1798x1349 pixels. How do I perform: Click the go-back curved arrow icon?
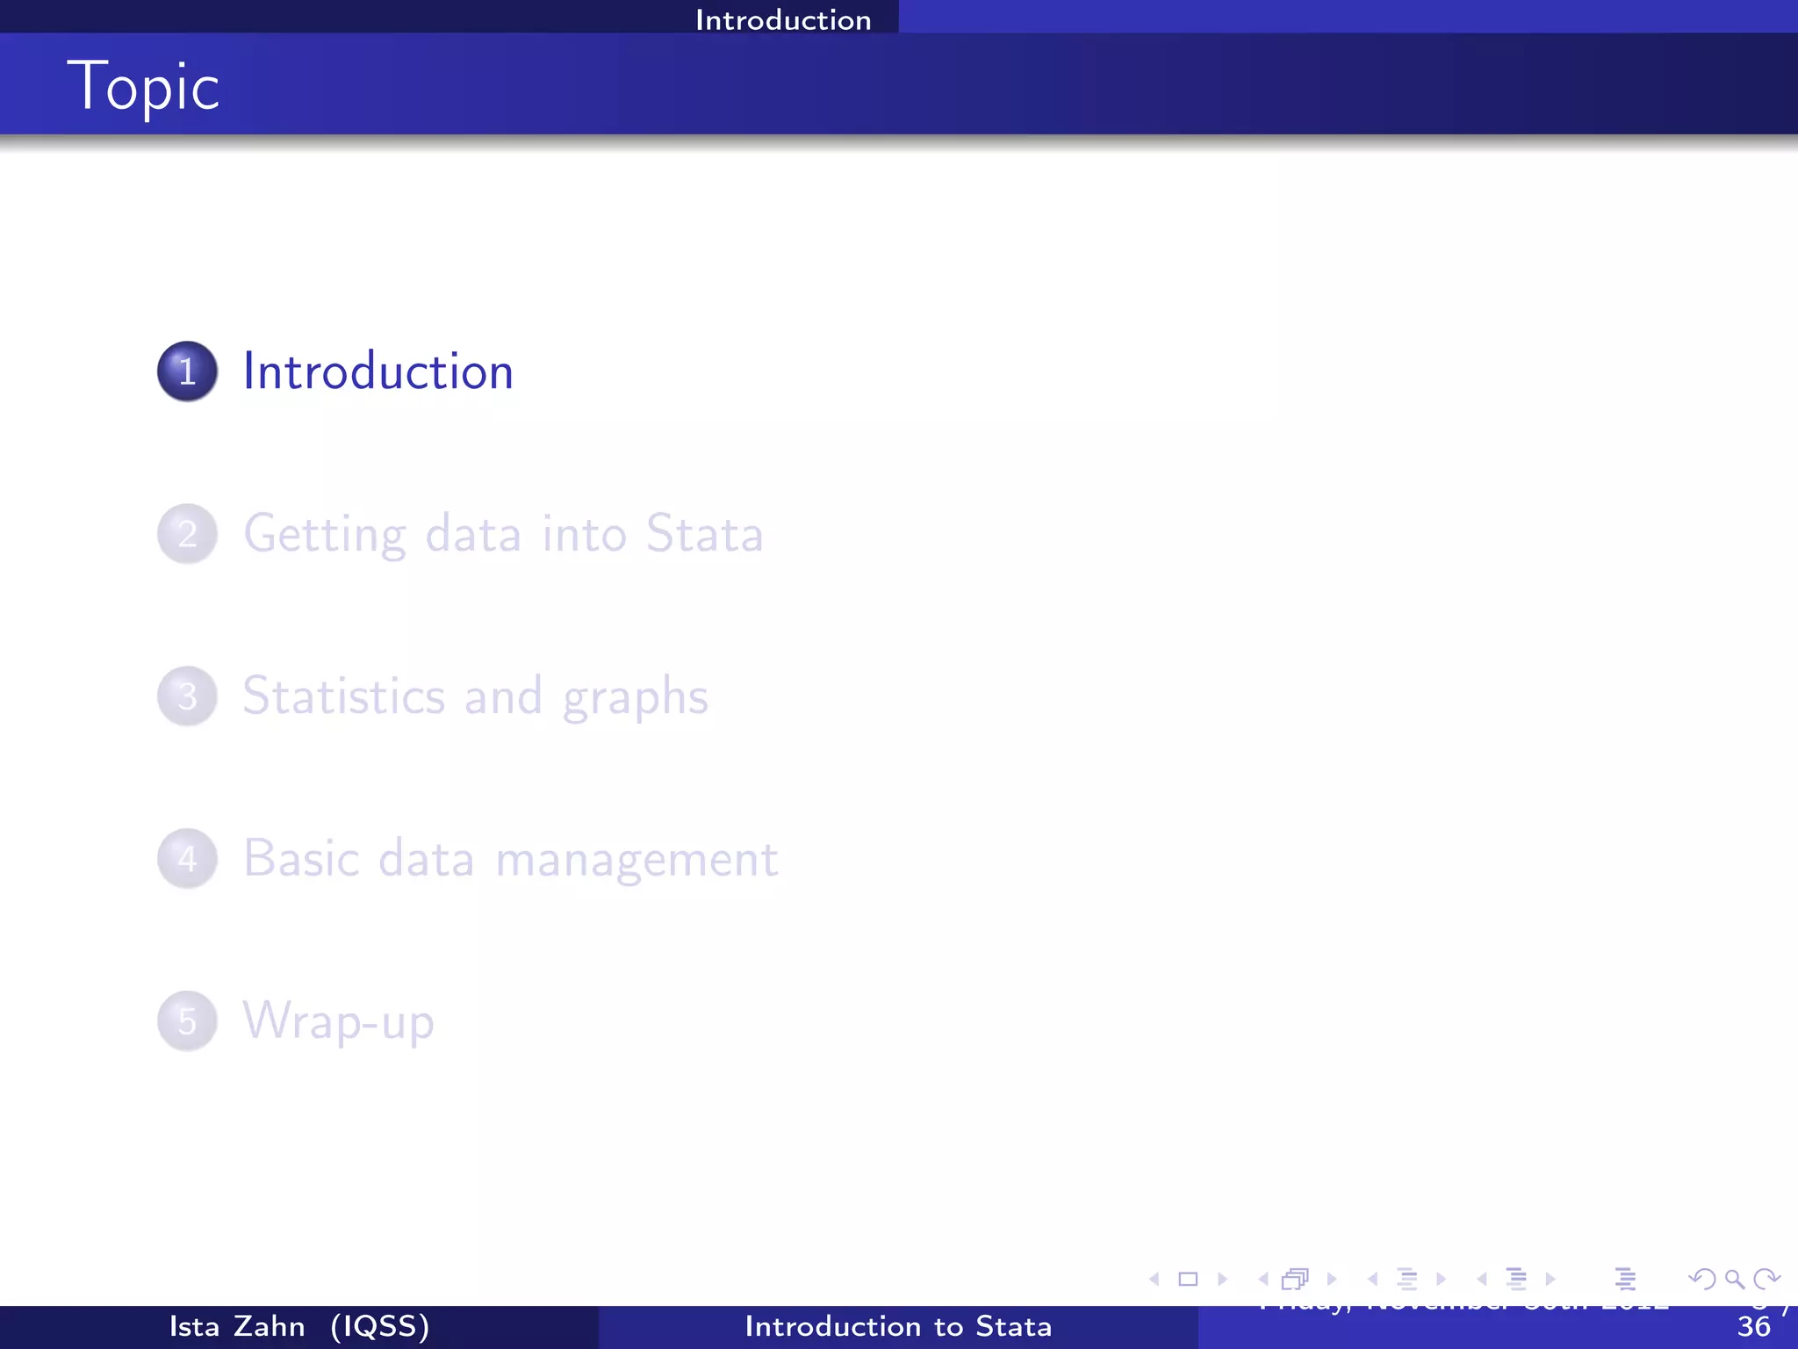[x=1702, y=1279]
